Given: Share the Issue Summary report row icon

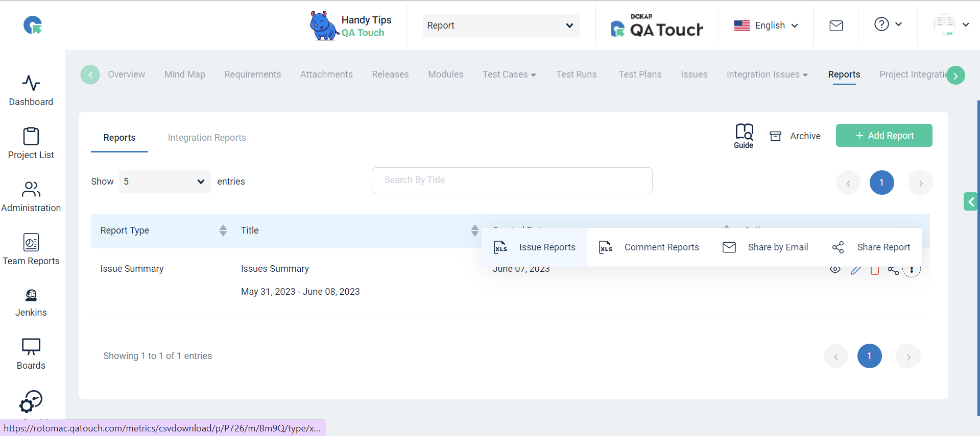Looking at the screenshot, I should pos(893,270).
